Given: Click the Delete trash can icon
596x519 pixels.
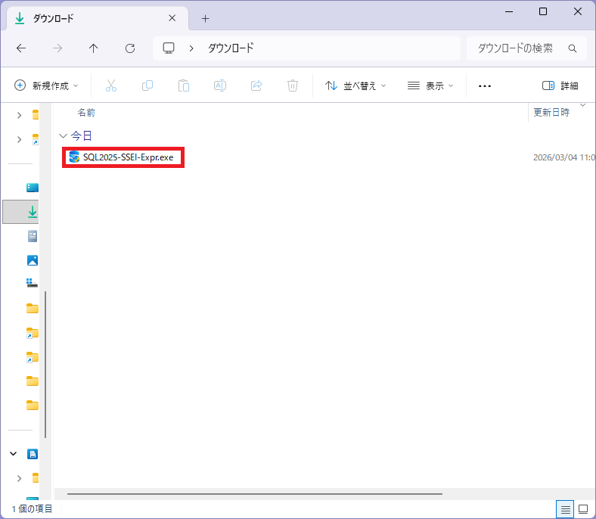Looking at the screenshot, I should pos(293,85).
